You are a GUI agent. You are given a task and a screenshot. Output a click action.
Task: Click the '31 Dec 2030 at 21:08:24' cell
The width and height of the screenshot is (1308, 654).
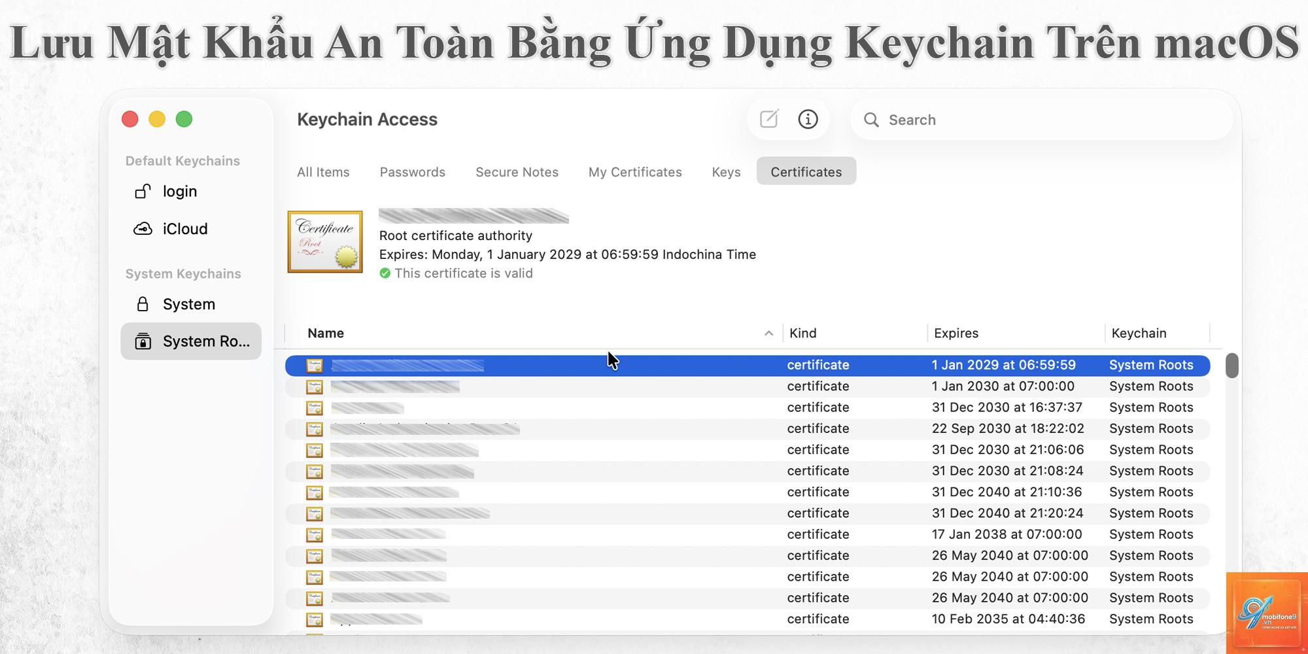pyautogui.click(x=1007, y=470)
